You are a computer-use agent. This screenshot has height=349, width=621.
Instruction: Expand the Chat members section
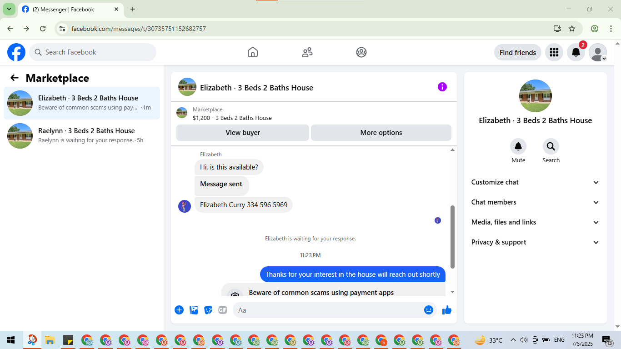[x=536, y=202]
